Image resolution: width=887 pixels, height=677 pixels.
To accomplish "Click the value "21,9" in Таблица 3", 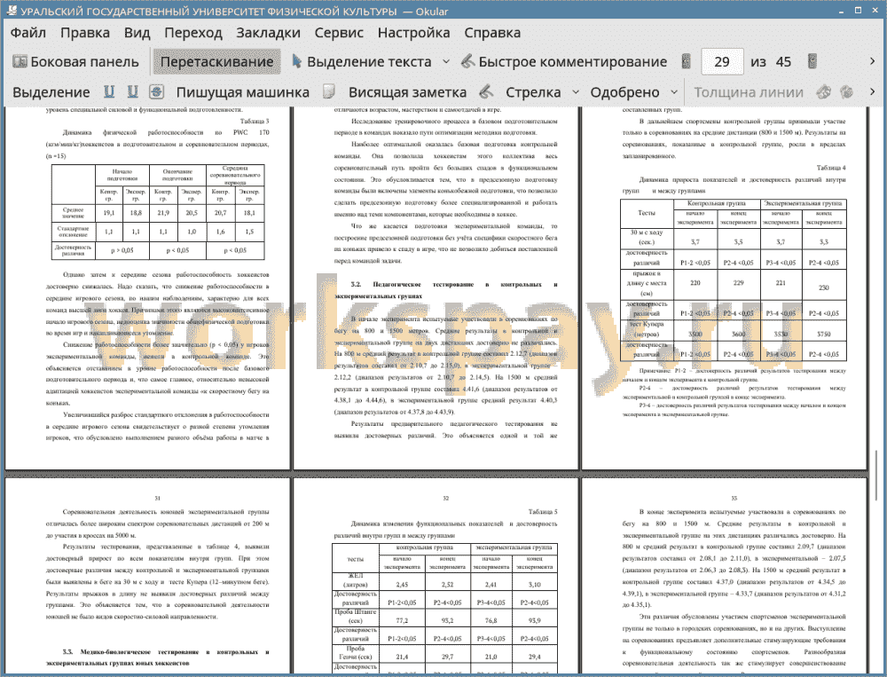I will 163,213.
